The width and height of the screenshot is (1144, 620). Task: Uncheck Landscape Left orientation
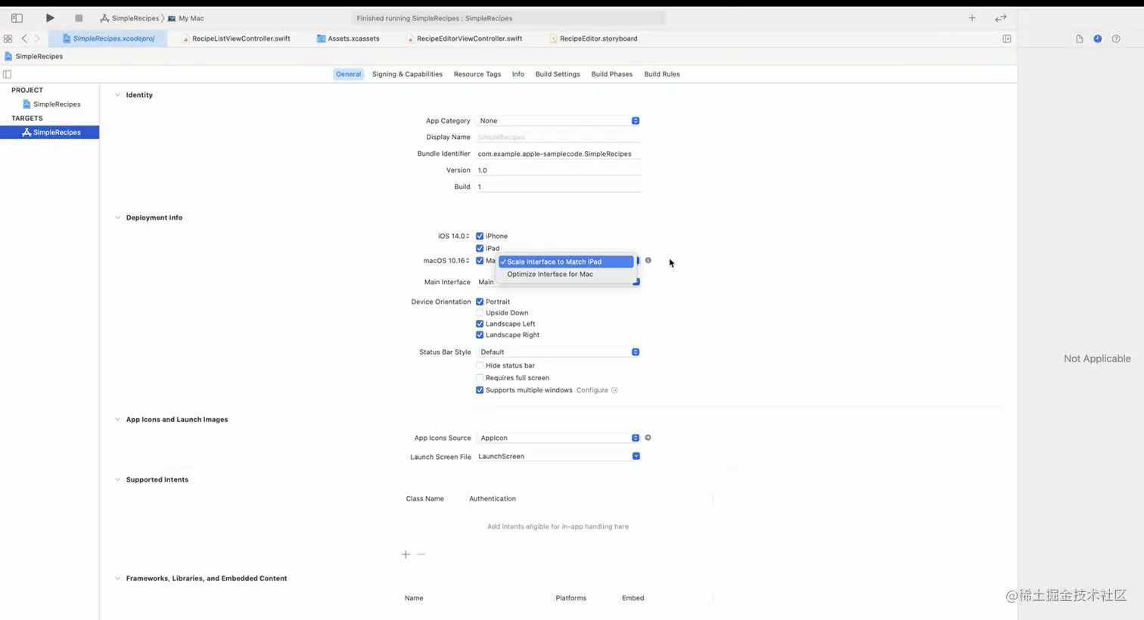pos(480,324)
